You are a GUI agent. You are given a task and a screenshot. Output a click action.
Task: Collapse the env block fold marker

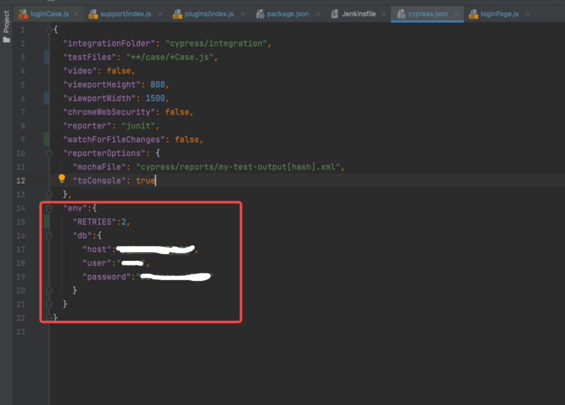click(x=49, y=208)
